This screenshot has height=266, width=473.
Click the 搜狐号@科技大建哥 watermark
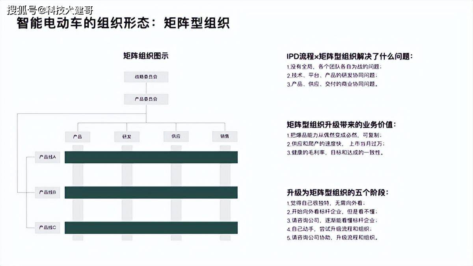pyautogui.click(x=50, y=9)
